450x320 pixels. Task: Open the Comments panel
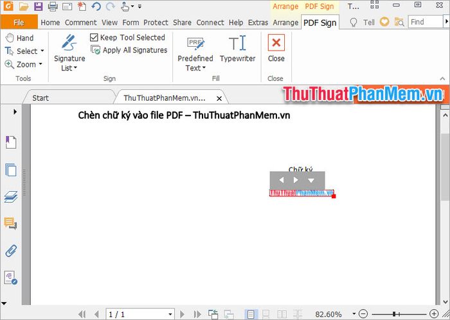pyautogui.click(x=11, y=223)
